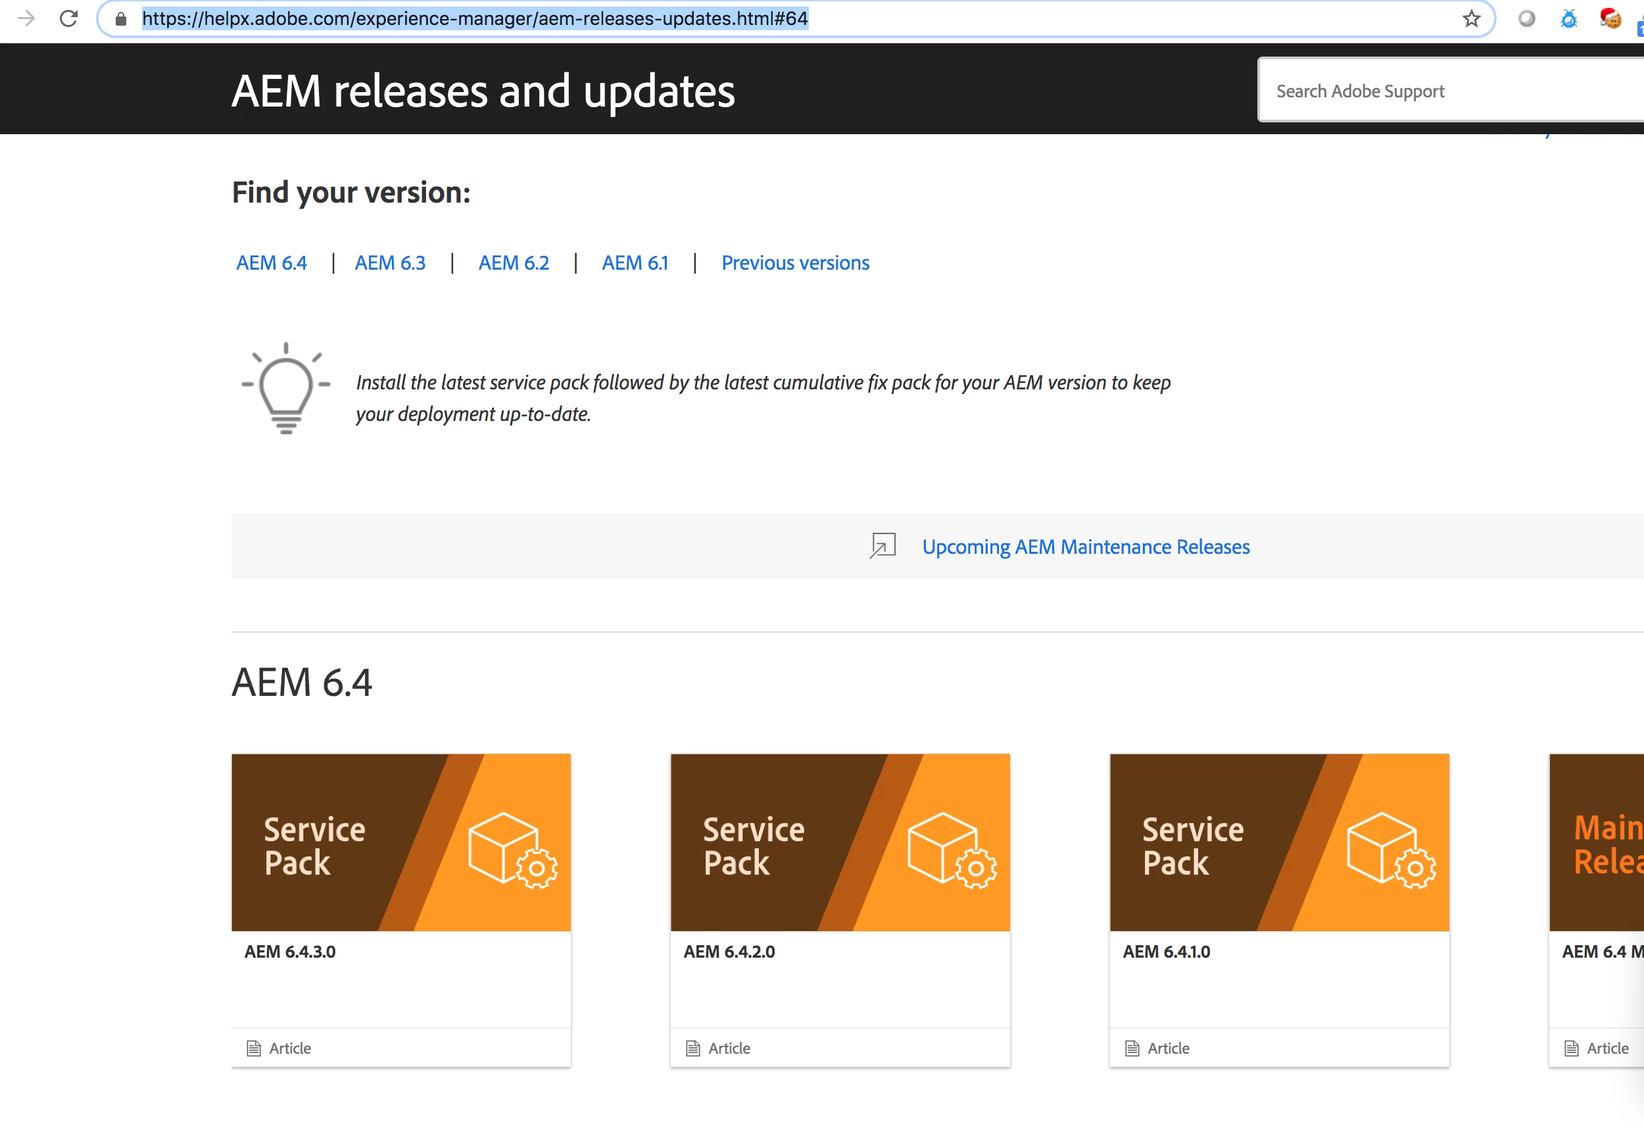1644x1130 pixels.
Task: Click the external link icon beside Upcoming Releases
Action: [882, 546]
